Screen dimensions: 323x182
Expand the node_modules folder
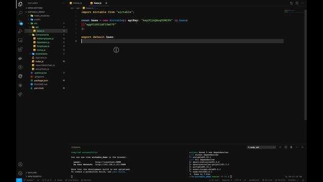point(41,16)
